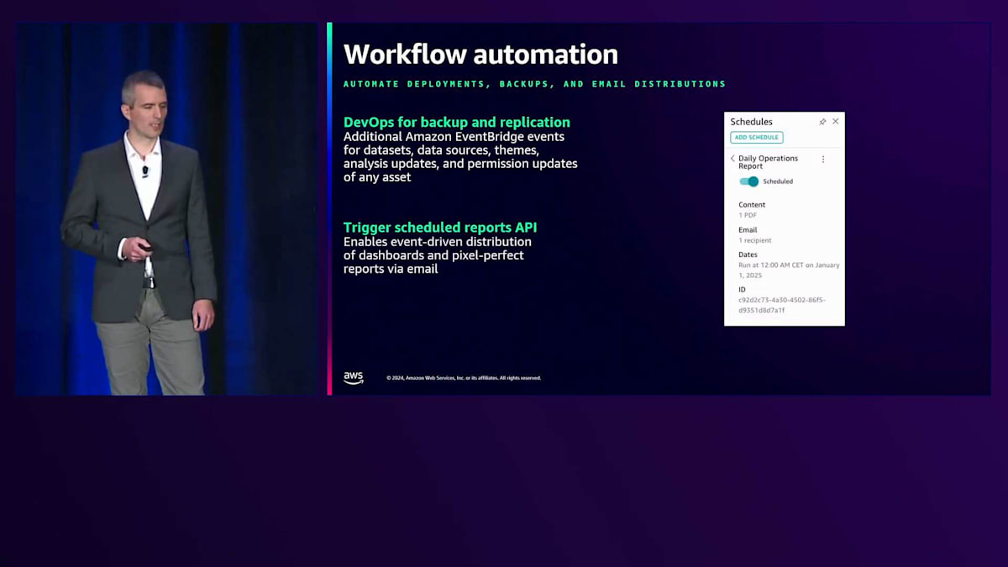This screenshot has height=567, width=1008.
Task: Click the 'Email' label in panel
Action: tap(748, 230)
